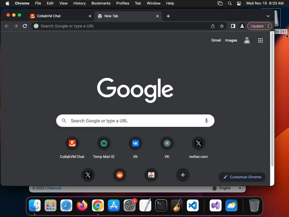Open macOS Control Center
Viewport: 289px width, 217px height.
tap(239, 3)
